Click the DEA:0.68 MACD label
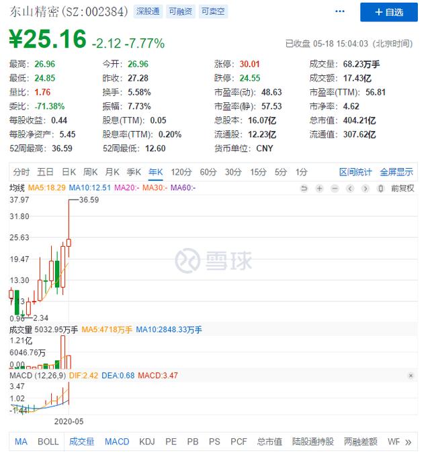This screenshot has height=453, width=430. pyautogui.click(x=118, y=376)
